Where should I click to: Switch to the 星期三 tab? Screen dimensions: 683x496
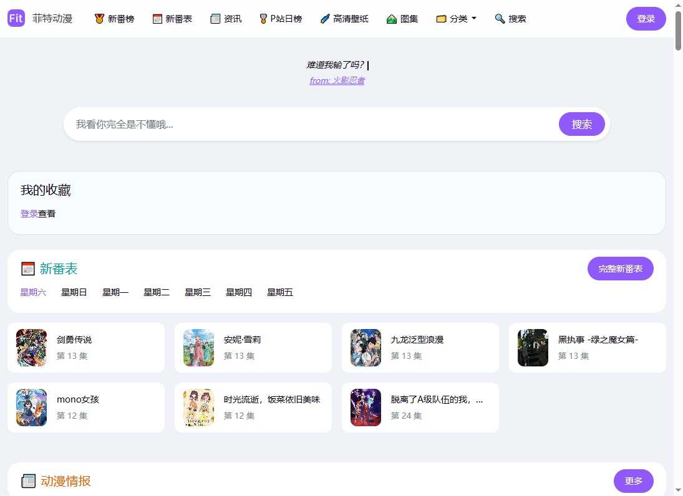point(198,292)
